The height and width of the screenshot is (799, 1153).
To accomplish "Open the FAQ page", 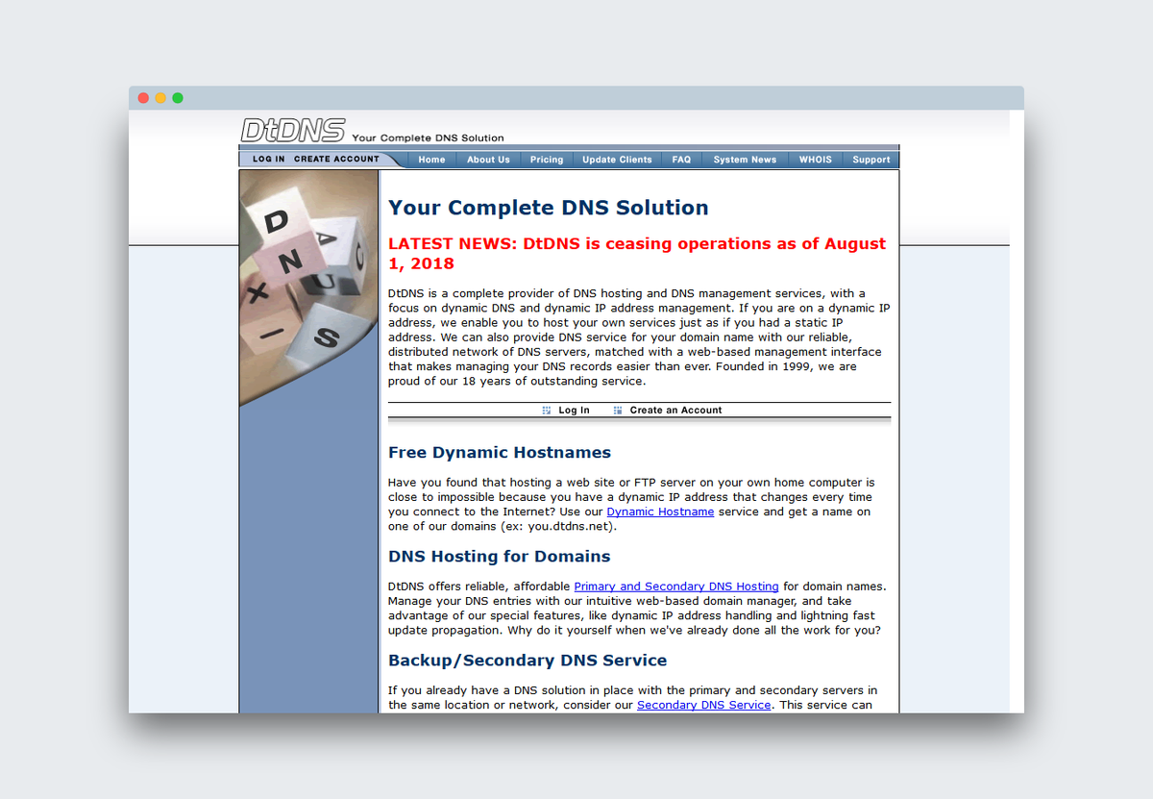I will click(681, 160).
